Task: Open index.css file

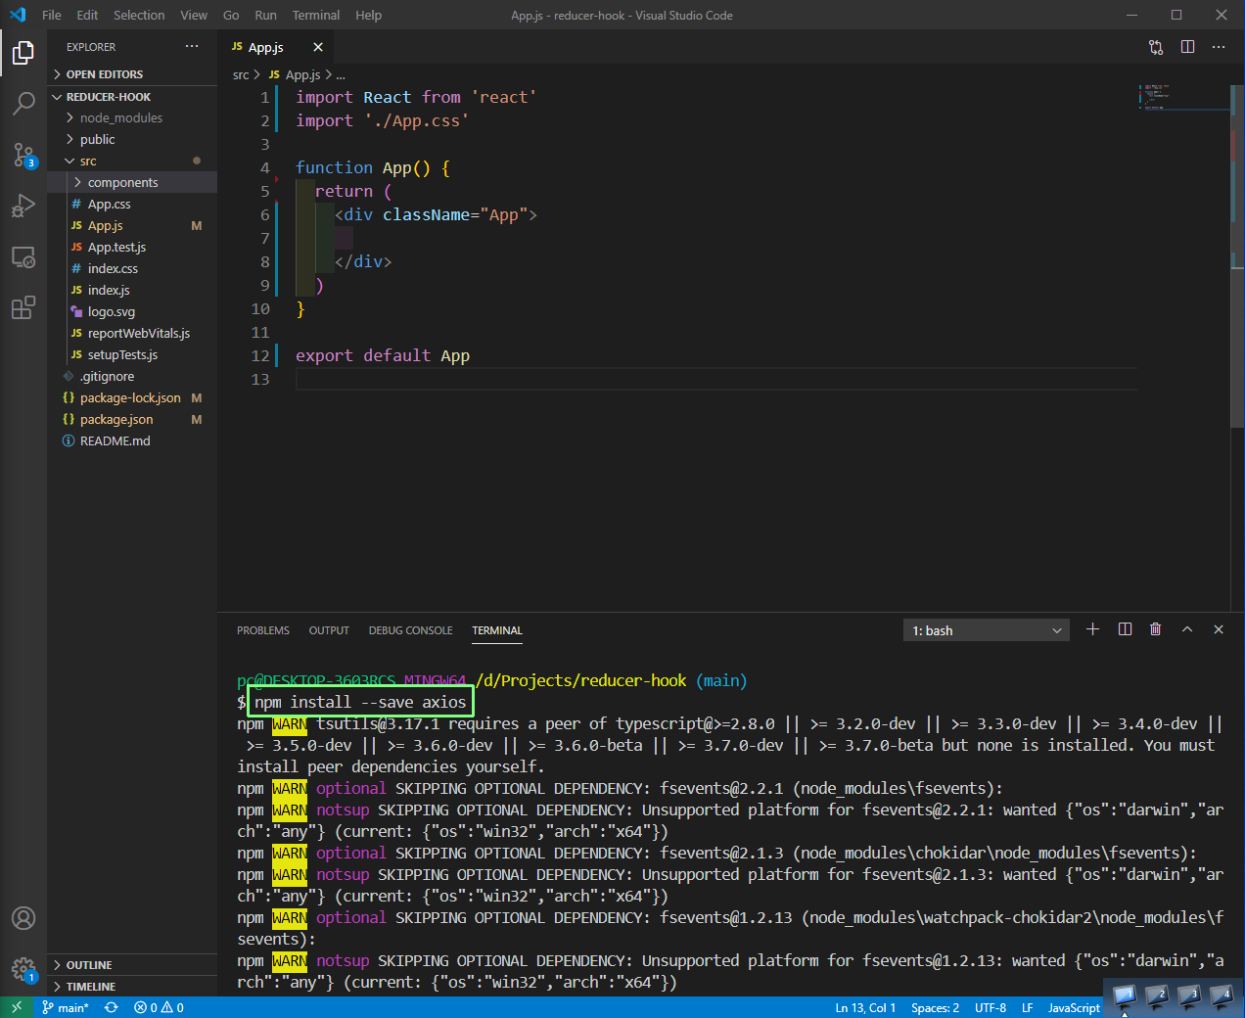Action: click(x=132, y=268)
